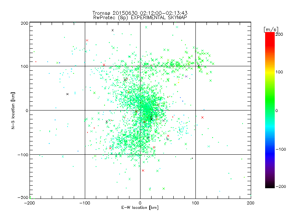Click the subtitle 'RwPretec (8p) EXPERIMENTAL SKYMAP'
Viewport: 295px width, 221px height.
(x=140, y=18)
